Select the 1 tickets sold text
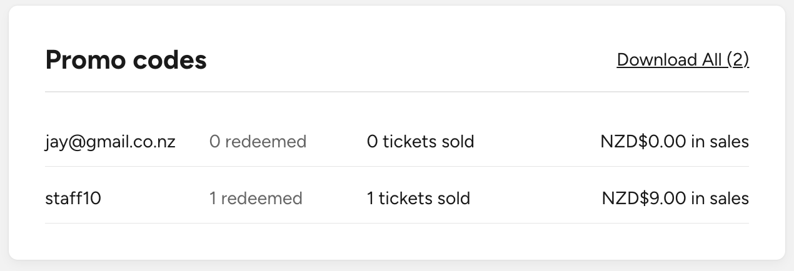The height and width of the screenshot is (271, 794). [x=418, y=199]
